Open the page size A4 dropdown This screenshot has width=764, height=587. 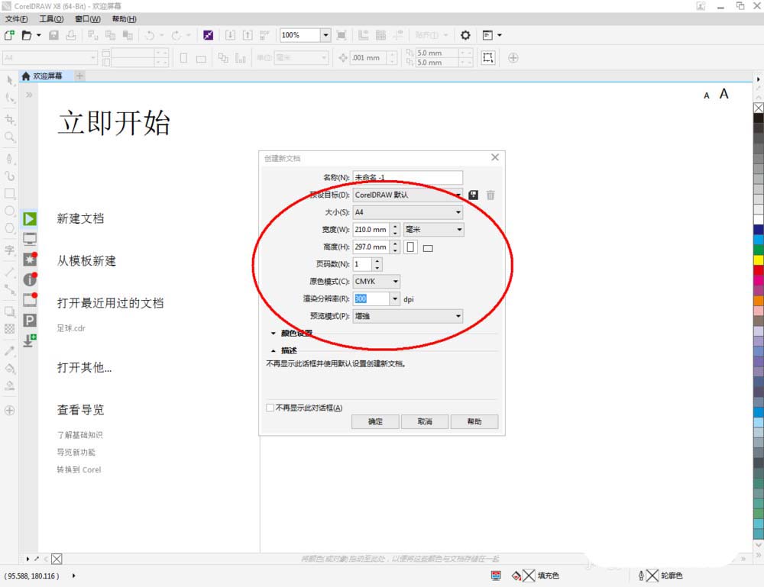pos(407,212)
